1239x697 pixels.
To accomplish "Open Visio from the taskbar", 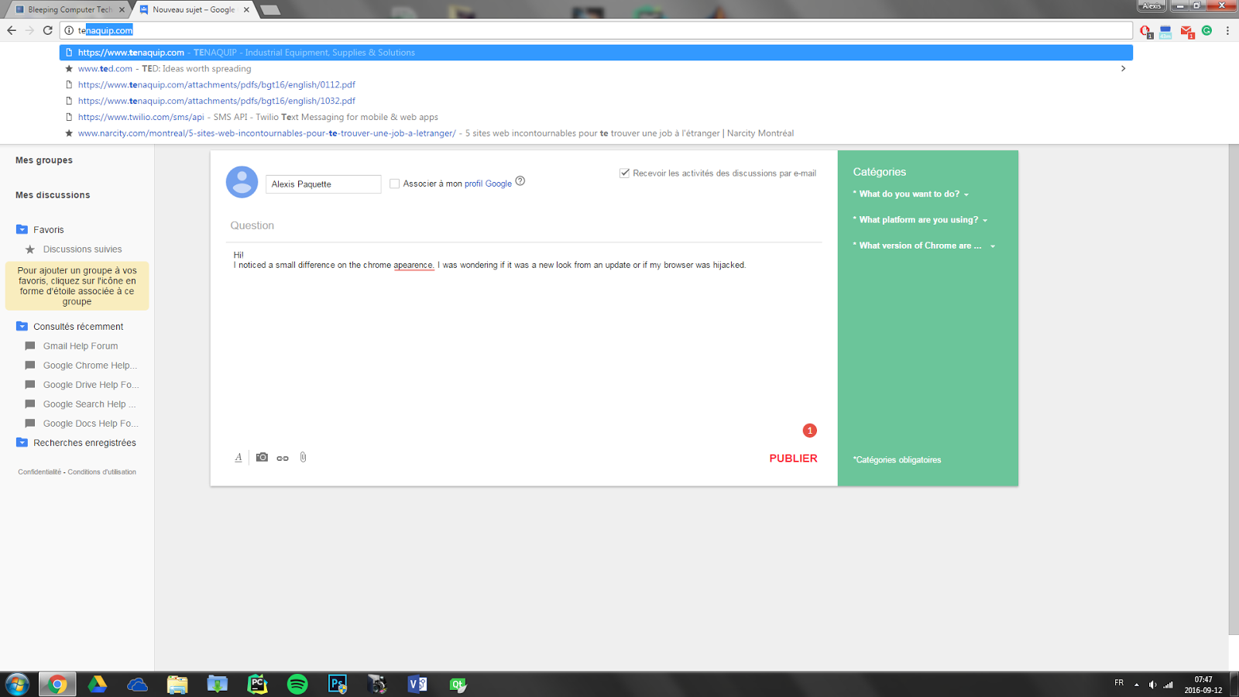I will [x=417, y=684].
